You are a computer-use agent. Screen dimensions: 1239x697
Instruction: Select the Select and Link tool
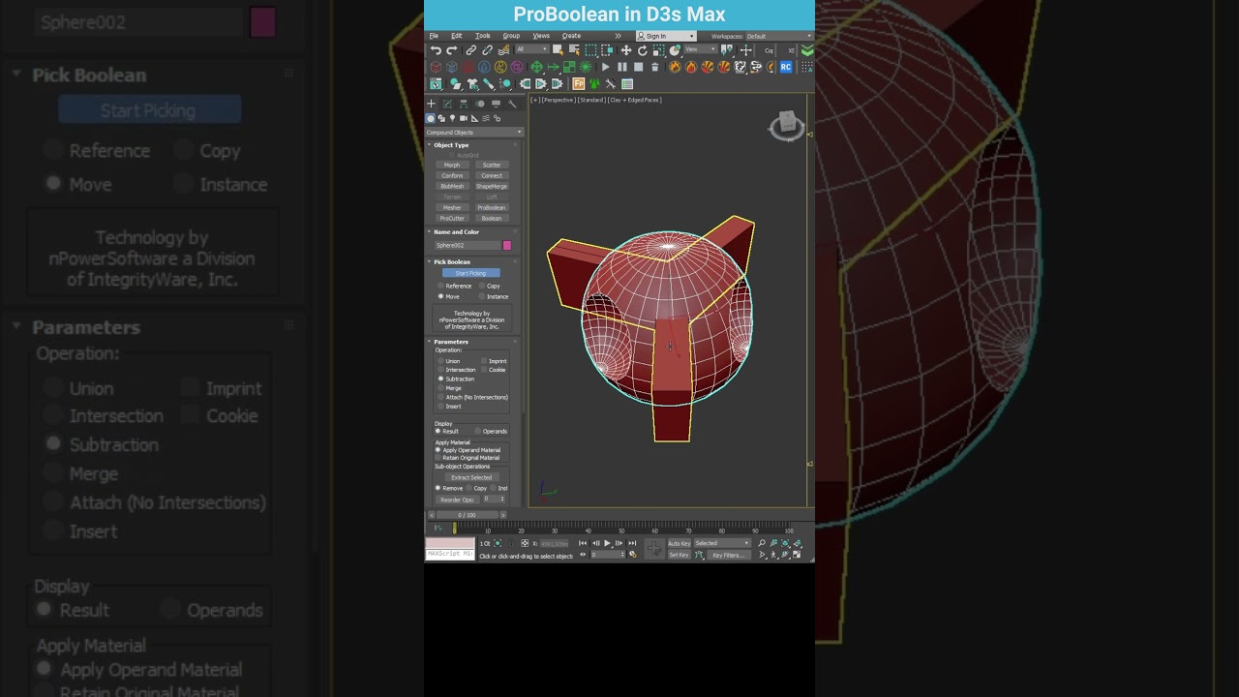click(x=471, y=50)
